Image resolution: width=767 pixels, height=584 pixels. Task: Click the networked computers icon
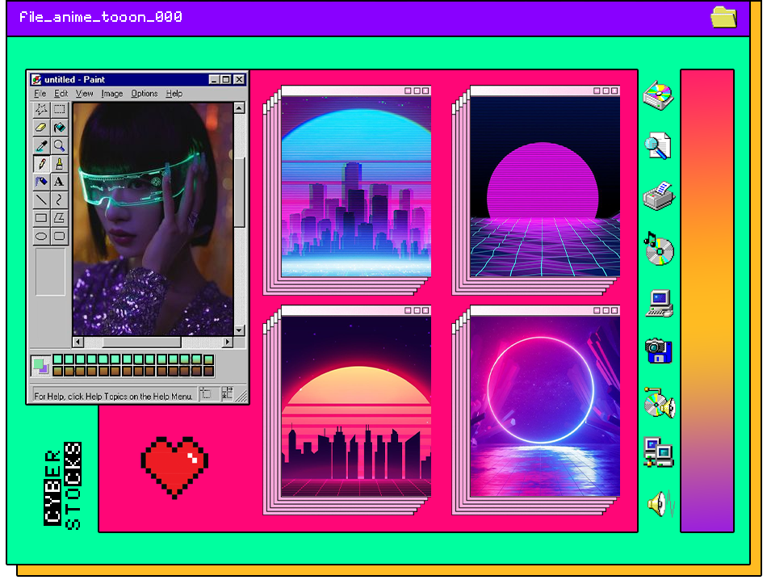click(658, 452)
